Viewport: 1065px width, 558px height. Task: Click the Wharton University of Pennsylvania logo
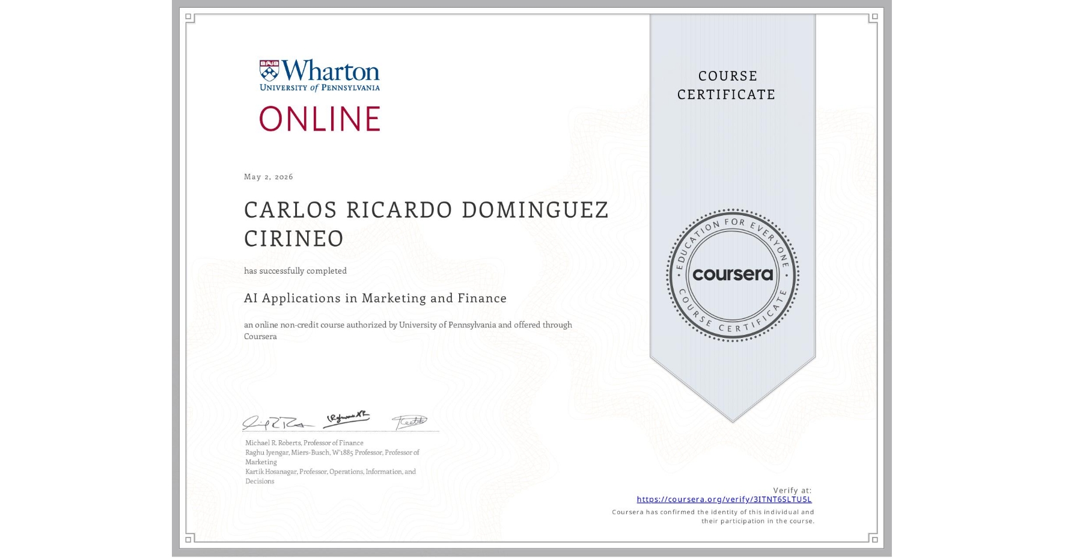320,75
